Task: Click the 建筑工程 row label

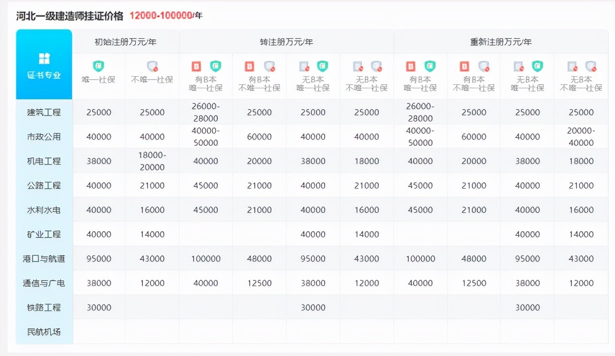Action: (44, 112)
